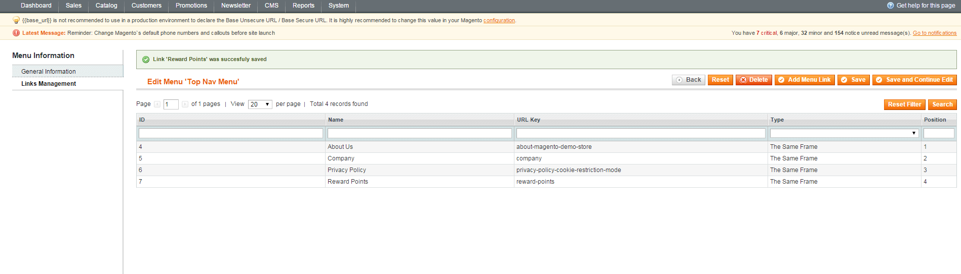Switch to General Information tab

[49, 72]
